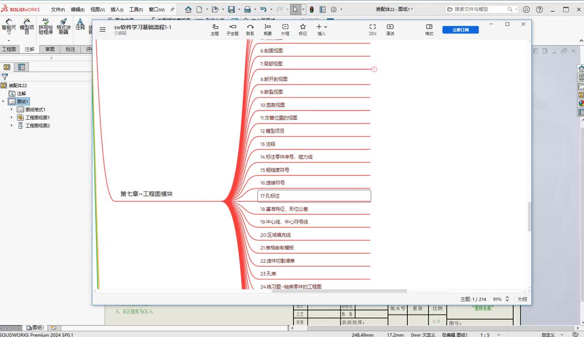Click the 模型项目 model items tool

(27, 27)
